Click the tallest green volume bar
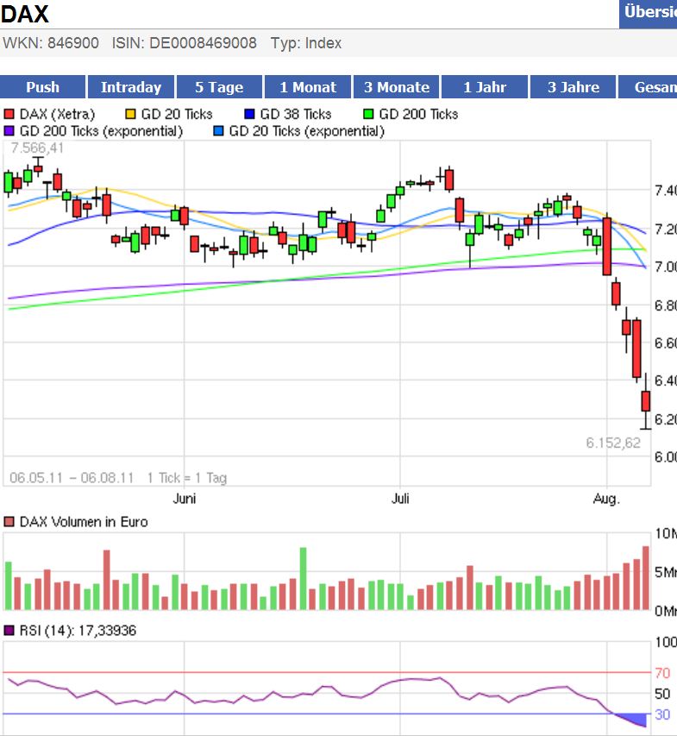 303,579
